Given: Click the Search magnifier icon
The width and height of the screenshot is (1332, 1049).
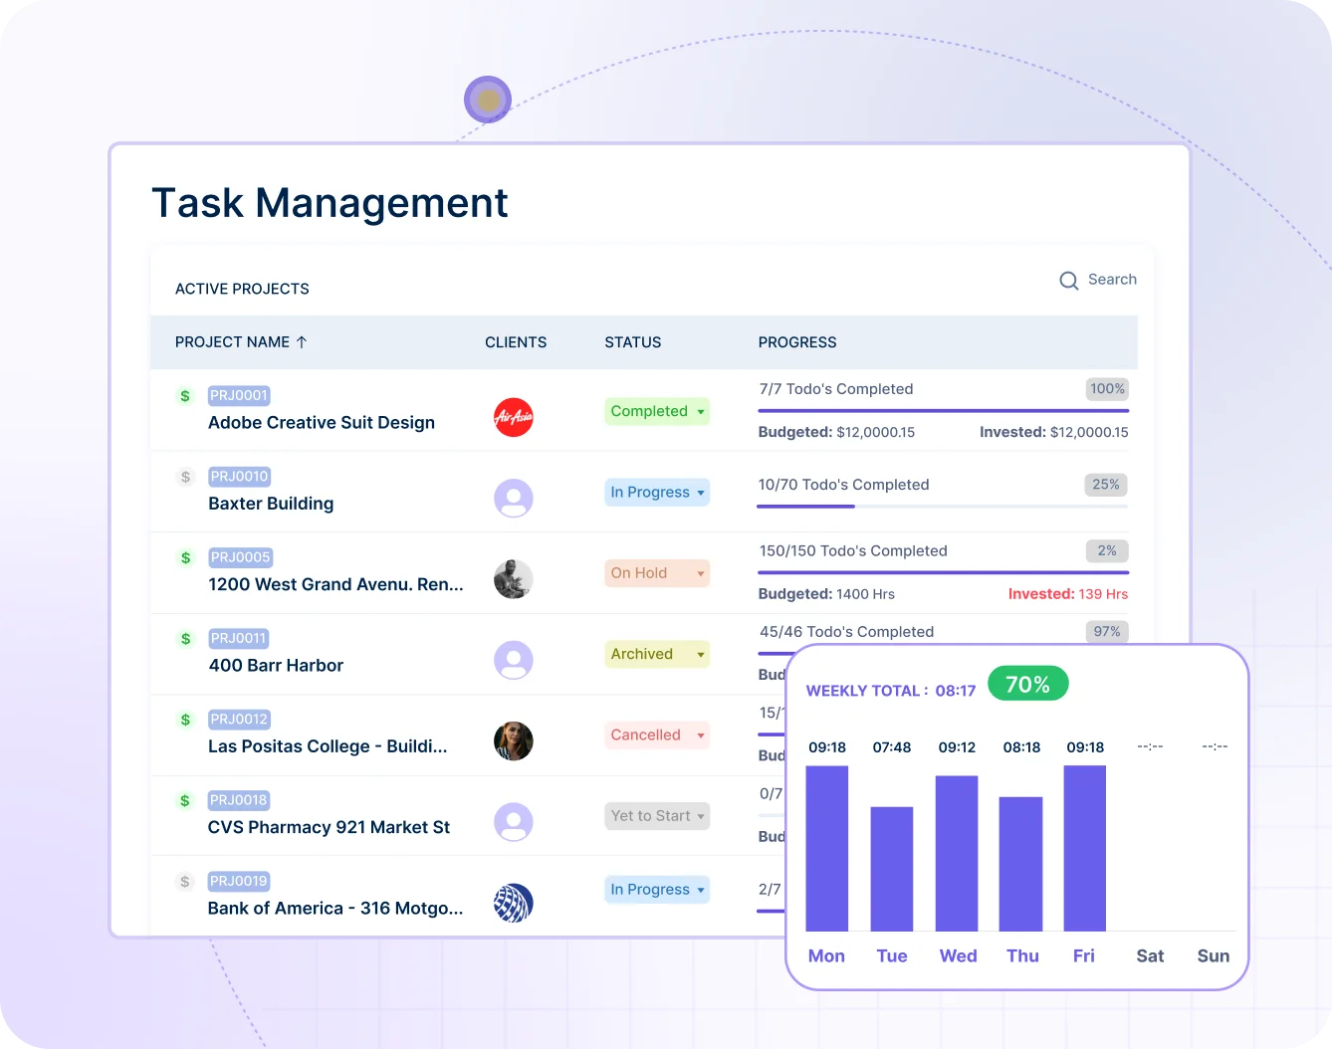Looking at the screenshot, I should (x=1069, y=281).
